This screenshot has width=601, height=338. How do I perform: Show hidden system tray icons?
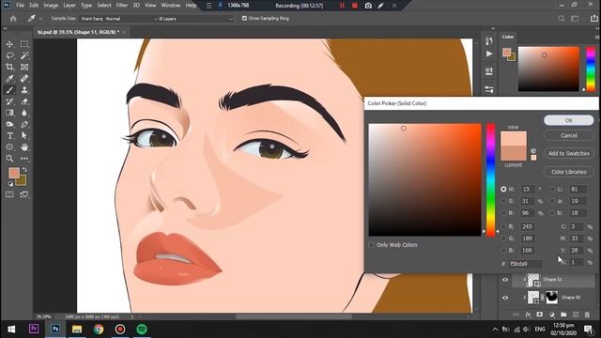point(495,330)
